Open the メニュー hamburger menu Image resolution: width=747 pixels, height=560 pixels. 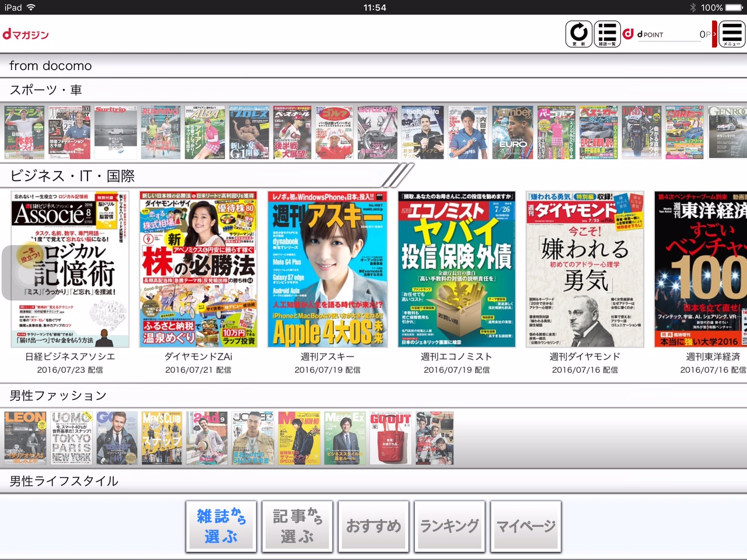tap(732, 34)
